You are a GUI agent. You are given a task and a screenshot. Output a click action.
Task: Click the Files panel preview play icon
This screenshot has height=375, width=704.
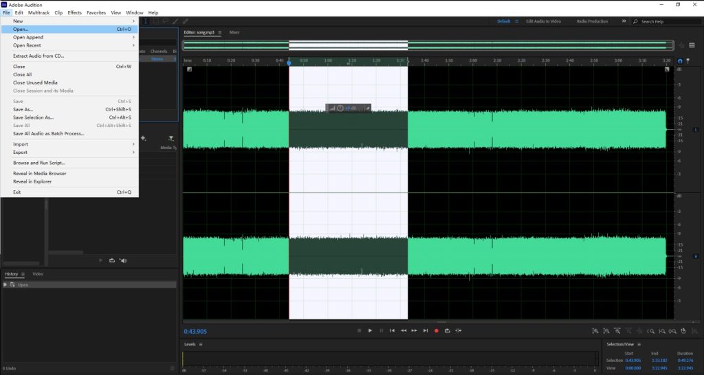point(100,260)
